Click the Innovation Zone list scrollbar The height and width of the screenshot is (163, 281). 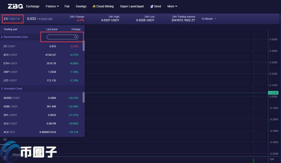(x=83, y=98)
